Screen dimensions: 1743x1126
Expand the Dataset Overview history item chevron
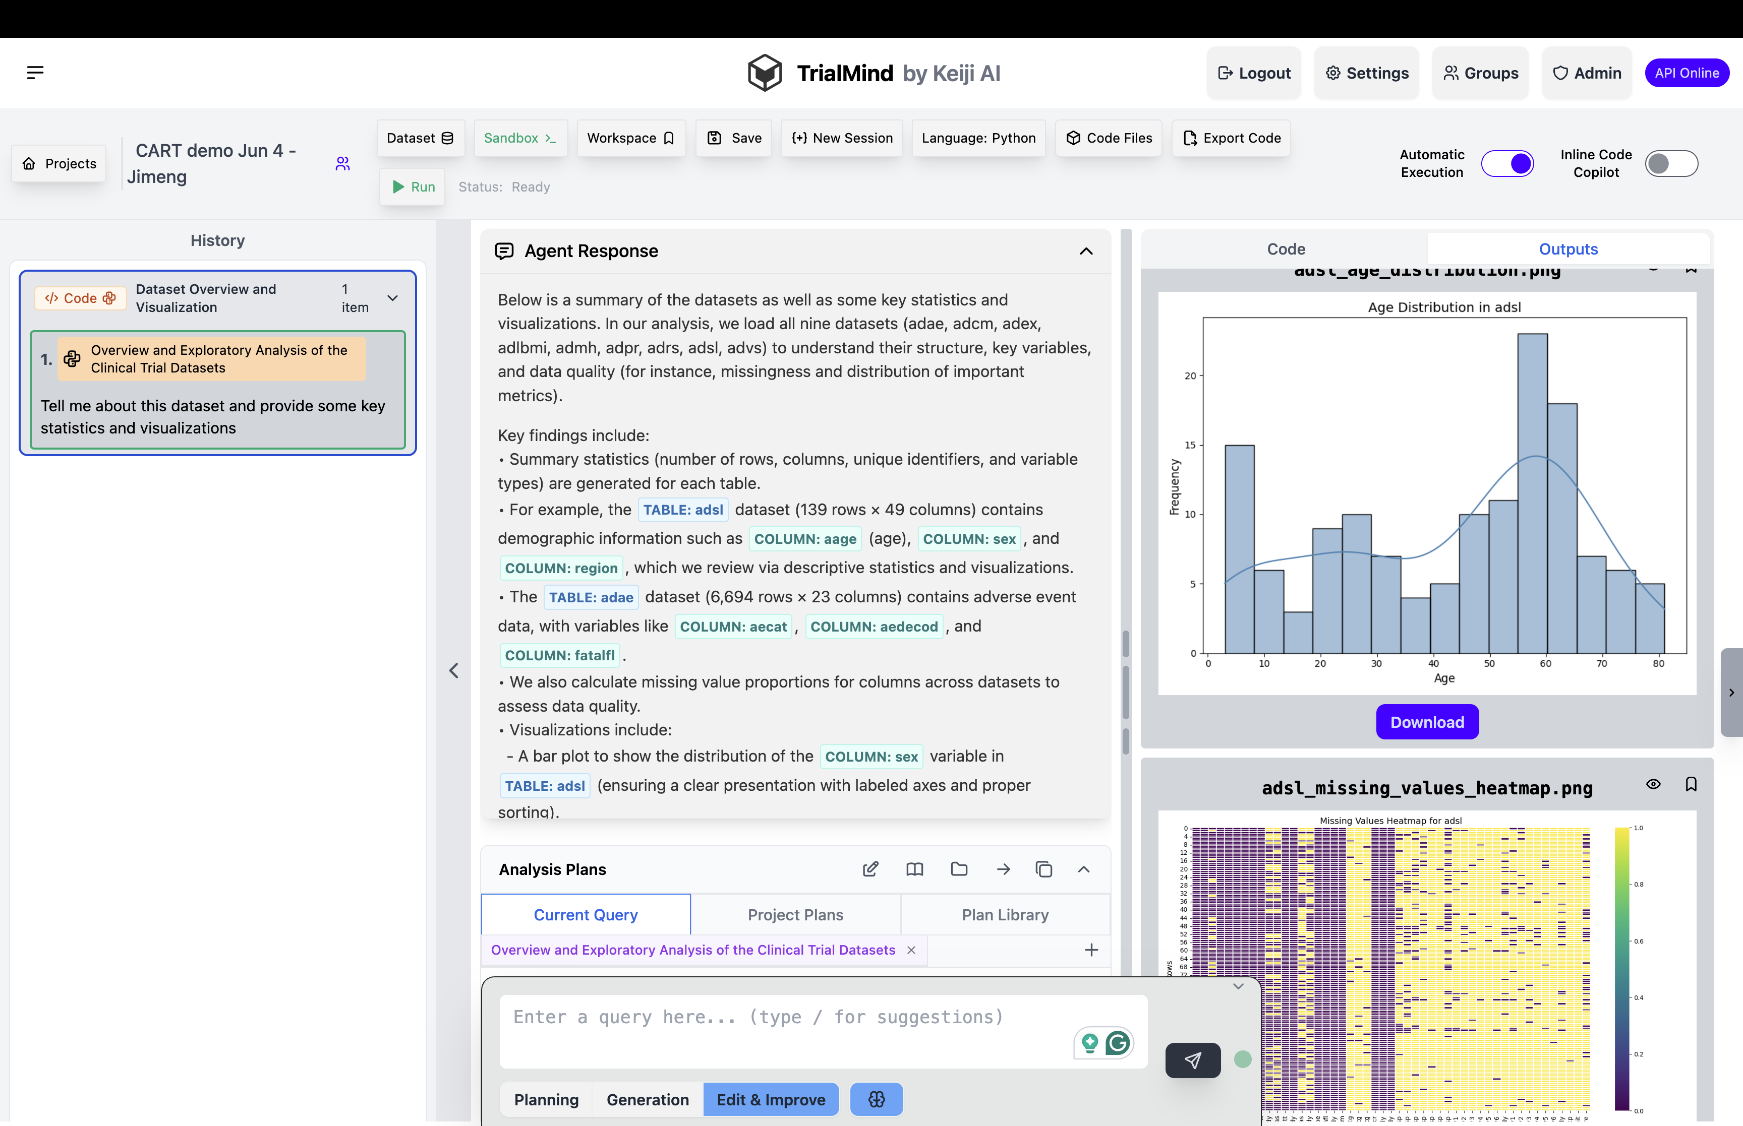[393, 297]
